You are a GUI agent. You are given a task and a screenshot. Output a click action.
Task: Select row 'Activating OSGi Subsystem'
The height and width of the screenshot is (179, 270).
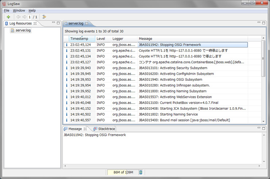[x=156, y=80]
